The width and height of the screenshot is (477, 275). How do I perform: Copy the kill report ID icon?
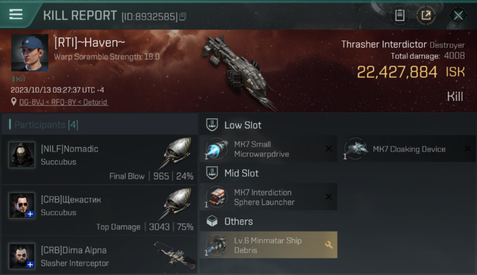tap(183, 16)
